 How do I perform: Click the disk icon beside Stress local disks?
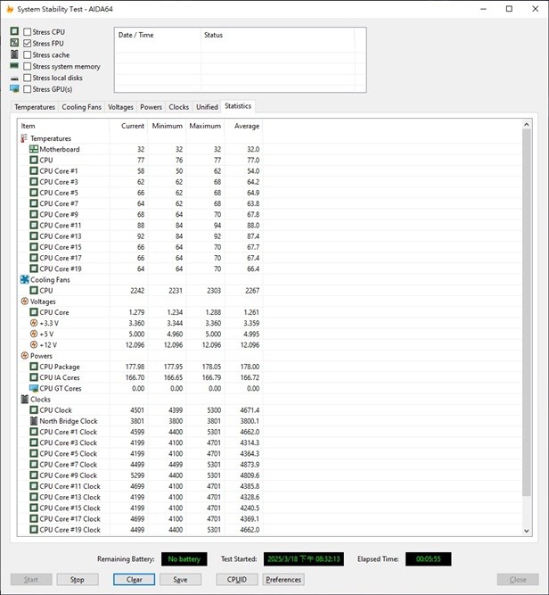point(14,79)
